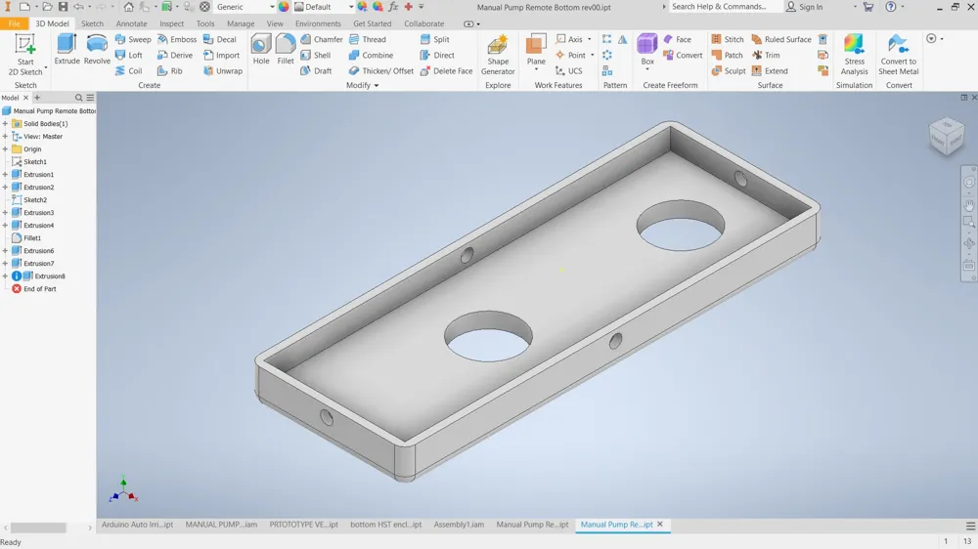Expand Extrusion1 in model tree

[x=5, y=175]
